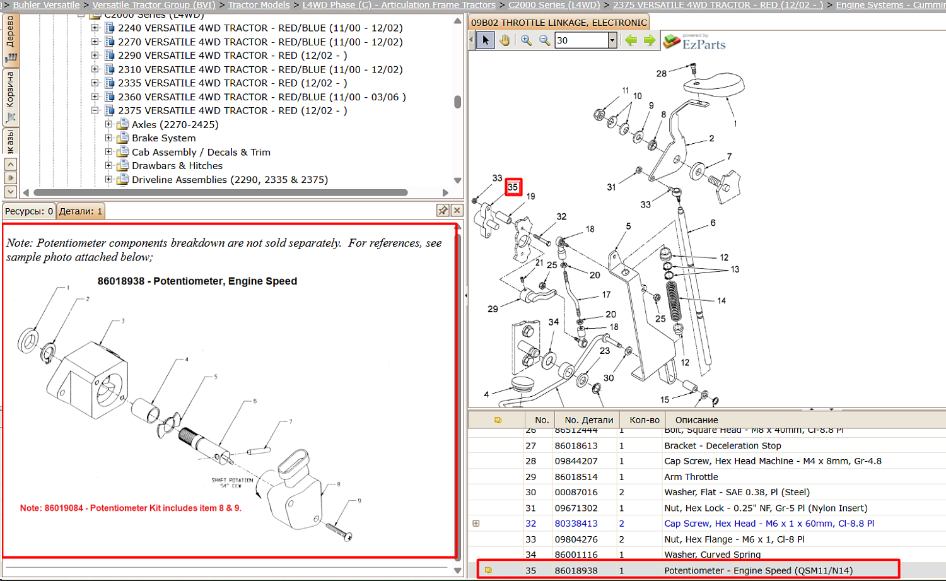Select part number 80338413 in row 32
Screen dimensions: 946x581
click(576, 523)
